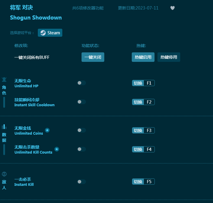213x203 pixels.
Task: Click the 修改项: column header
Action: [21, 46]
